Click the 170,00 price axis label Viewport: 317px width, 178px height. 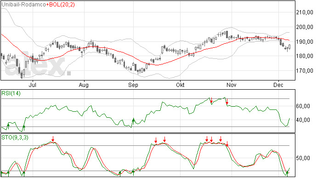click(305, 71)
